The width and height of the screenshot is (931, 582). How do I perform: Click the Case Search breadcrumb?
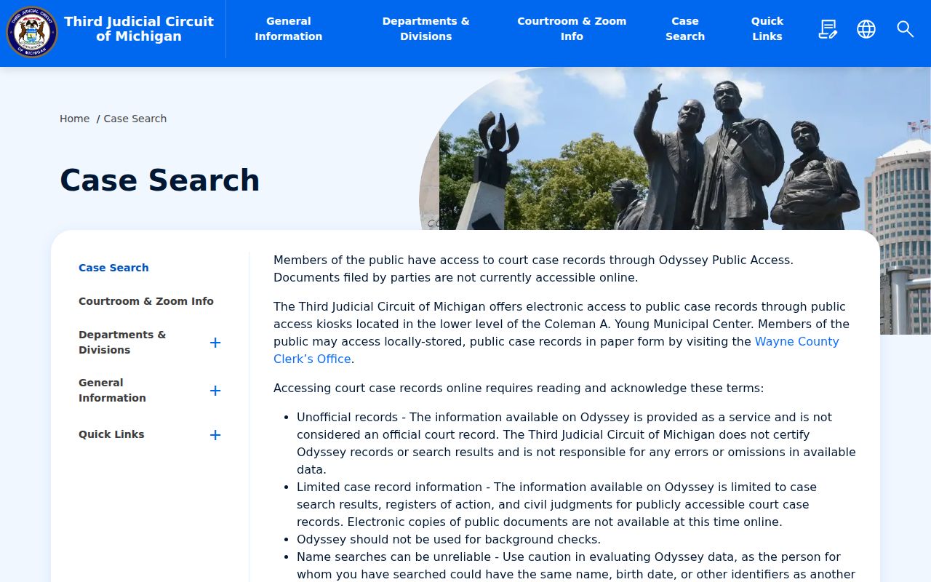tap(135, 119)
